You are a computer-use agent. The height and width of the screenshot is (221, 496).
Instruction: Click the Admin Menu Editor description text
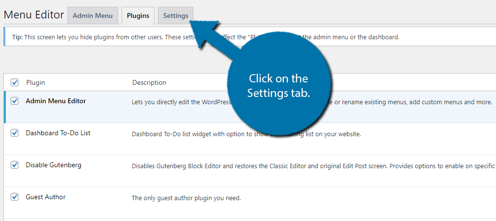[x=179, y=102]
